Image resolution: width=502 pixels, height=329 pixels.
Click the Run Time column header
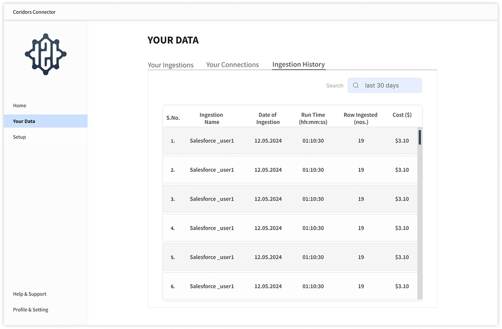(x=313, y=118)
